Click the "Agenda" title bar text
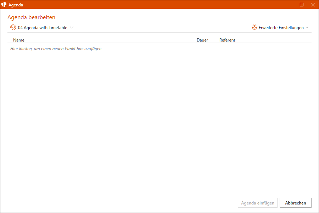Image resolution: width=319 pixels, height=213 pixels. pos(16,5)
